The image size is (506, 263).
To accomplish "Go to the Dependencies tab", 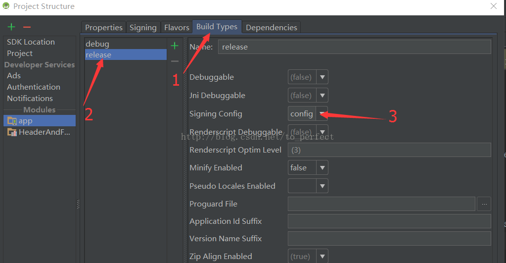I will point(272,27).
